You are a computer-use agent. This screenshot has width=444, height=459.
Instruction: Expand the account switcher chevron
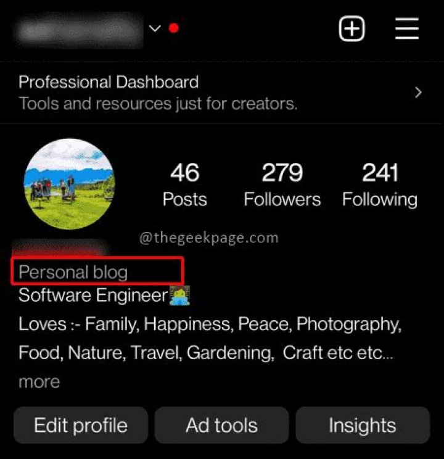pos(155,28)
